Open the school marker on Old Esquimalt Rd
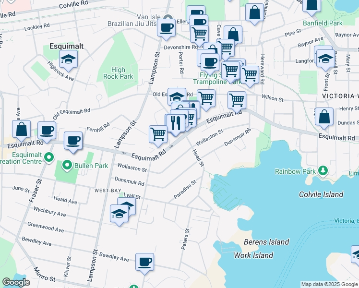 (177, 96)
